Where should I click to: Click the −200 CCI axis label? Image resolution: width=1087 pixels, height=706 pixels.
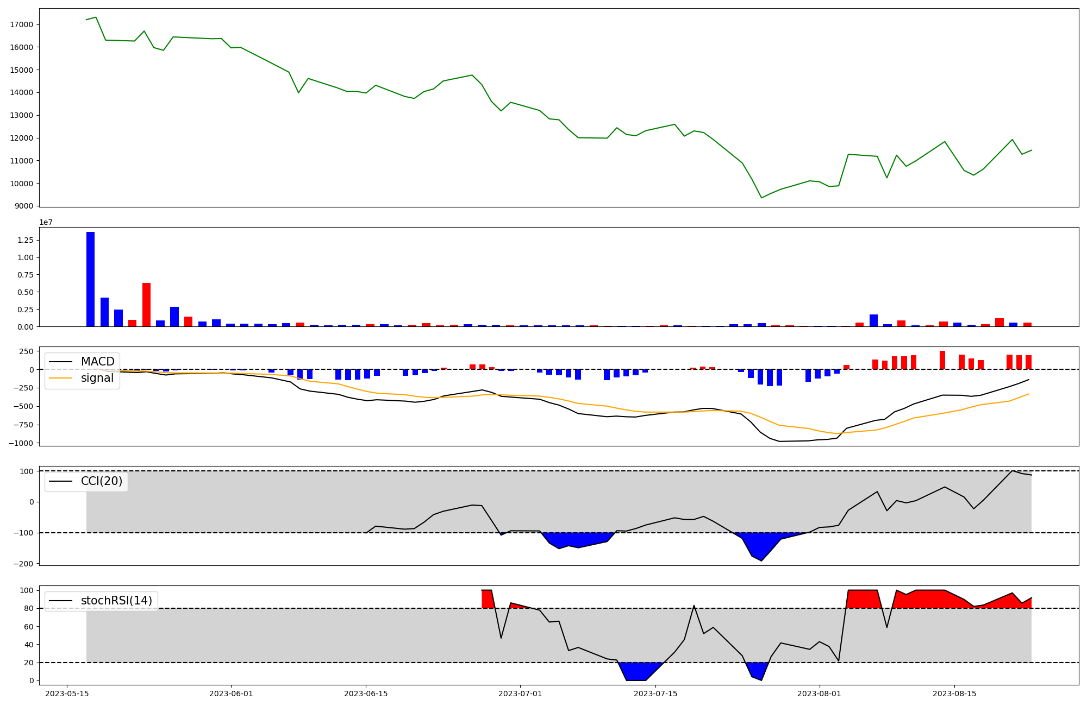coord(23,564)
